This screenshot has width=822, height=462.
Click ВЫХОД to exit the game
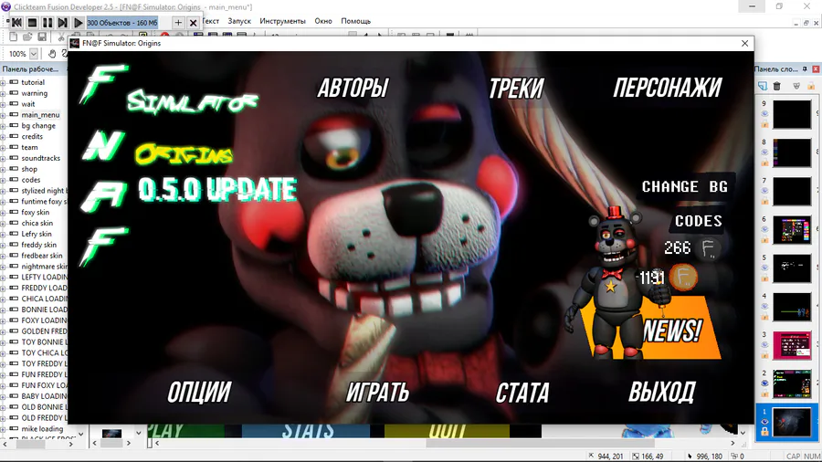click(662, 392)
